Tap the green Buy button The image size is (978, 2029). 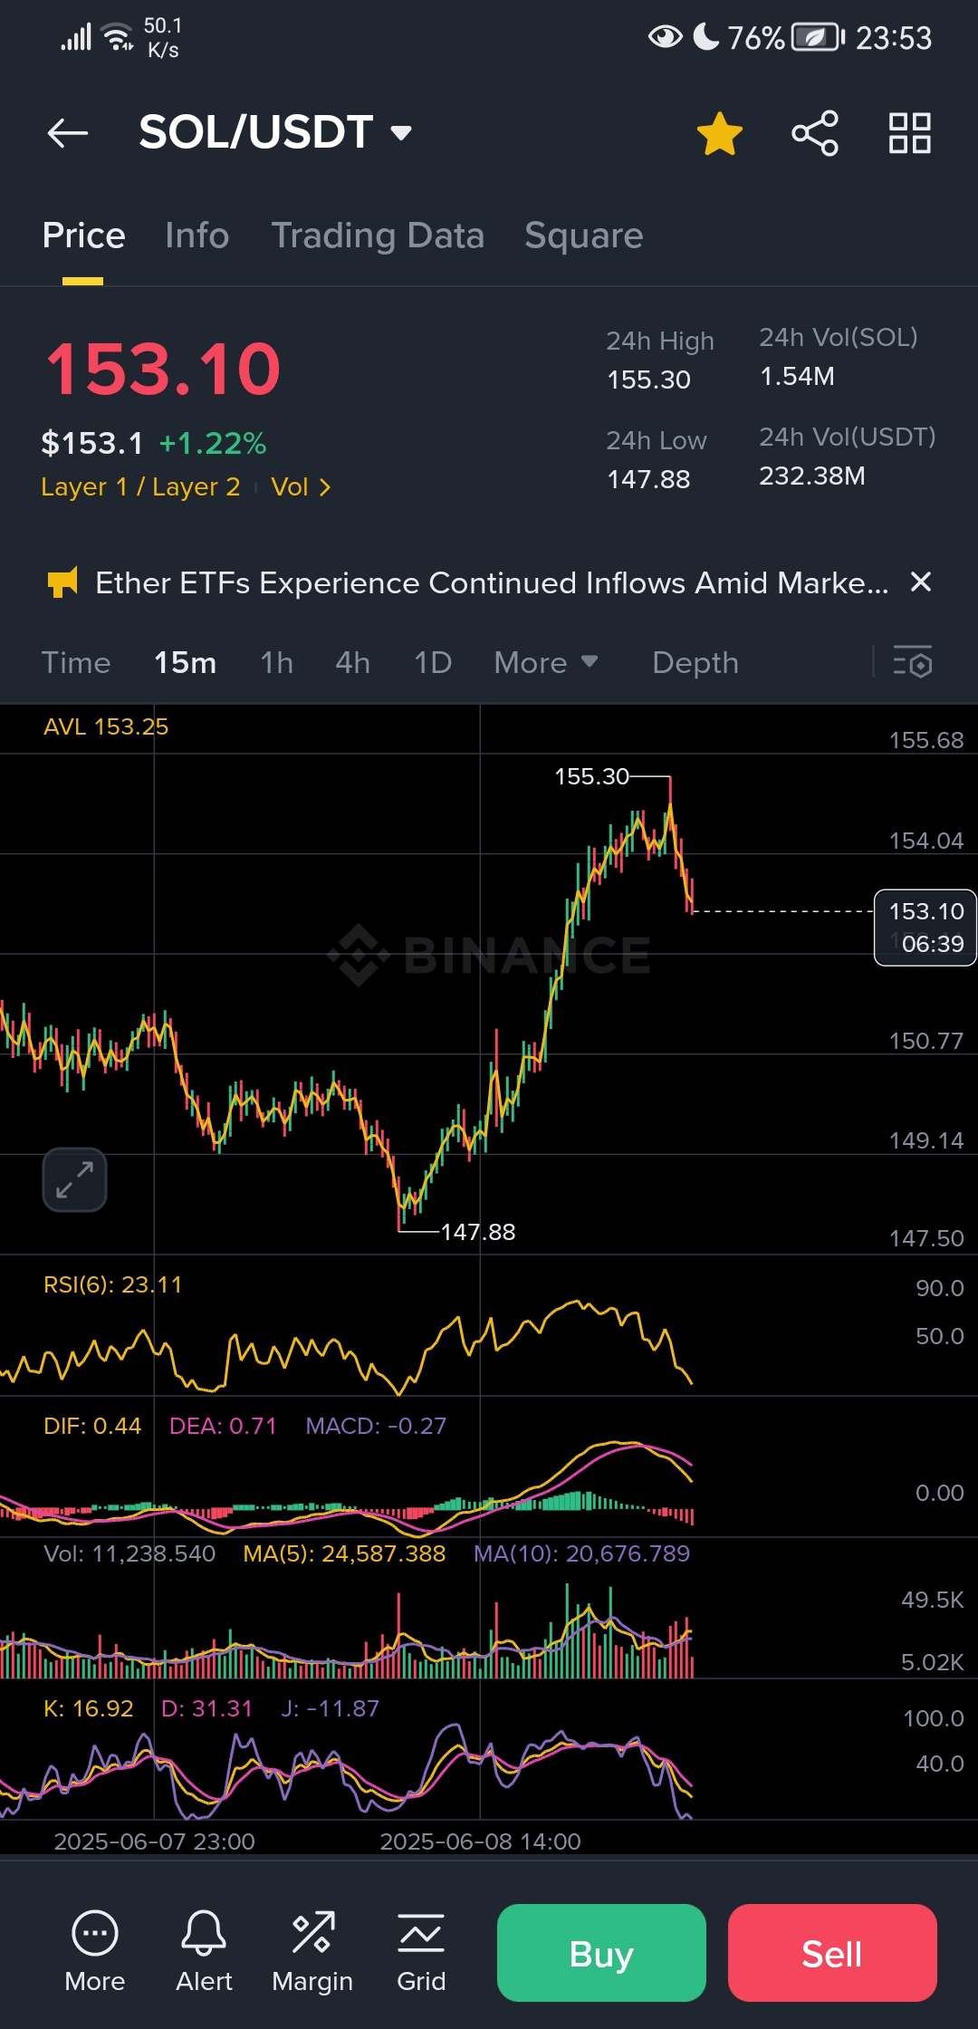click(x=601, y=1953)
